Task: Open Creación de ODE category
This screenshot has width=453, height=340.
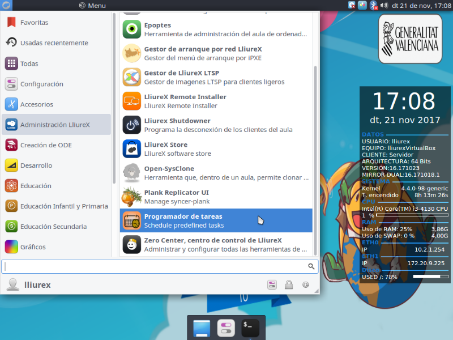Action: click(x=56, y=145)
